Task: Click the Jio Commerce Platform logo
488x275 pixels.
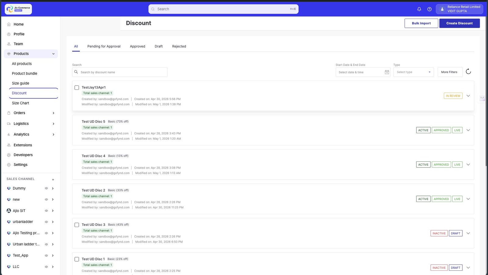Action: coord(18,9)
